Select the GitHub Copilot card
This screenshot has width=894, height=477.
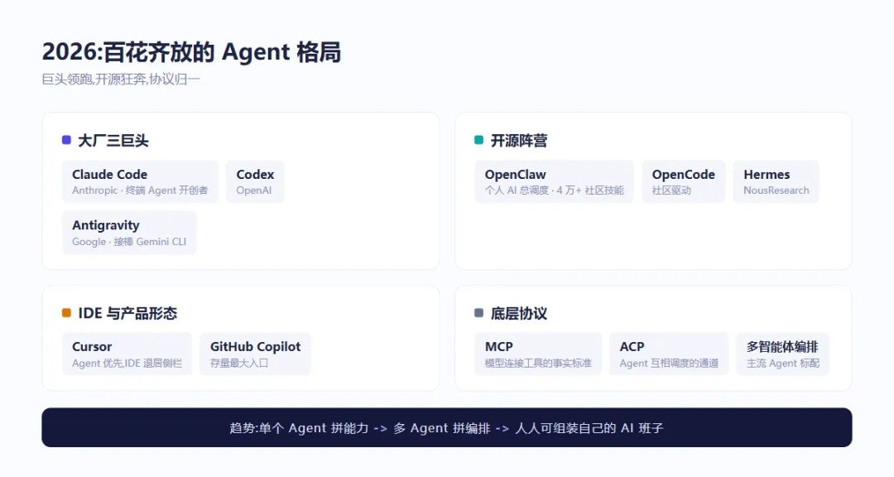tap(256, 354)
